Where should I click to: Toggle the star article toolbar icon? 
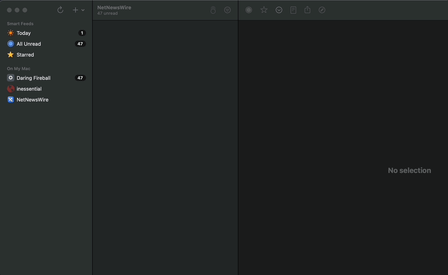[264, 10]
